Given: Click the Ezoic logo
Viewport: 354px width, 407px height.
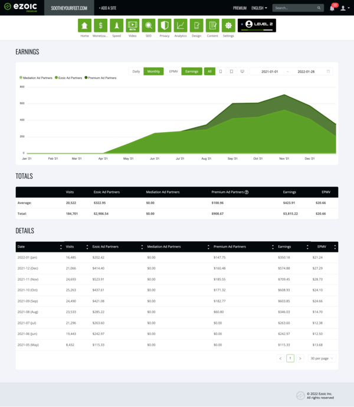Looking at the screenshot, I should (x=21, y=7).
